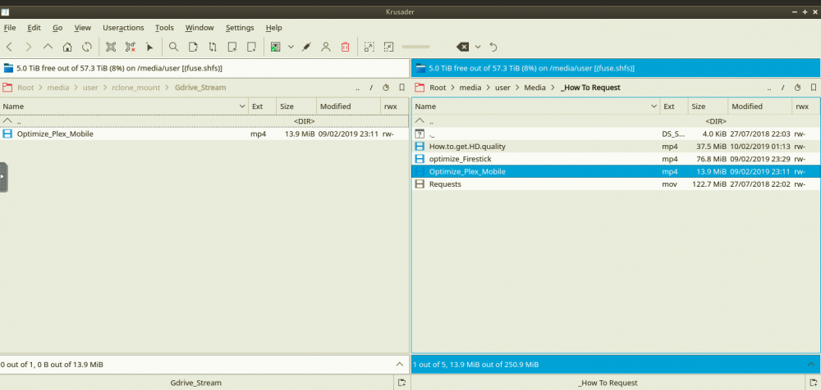Select Optimize_Plex_Mobile in left panel

click(x=204, y=134)
